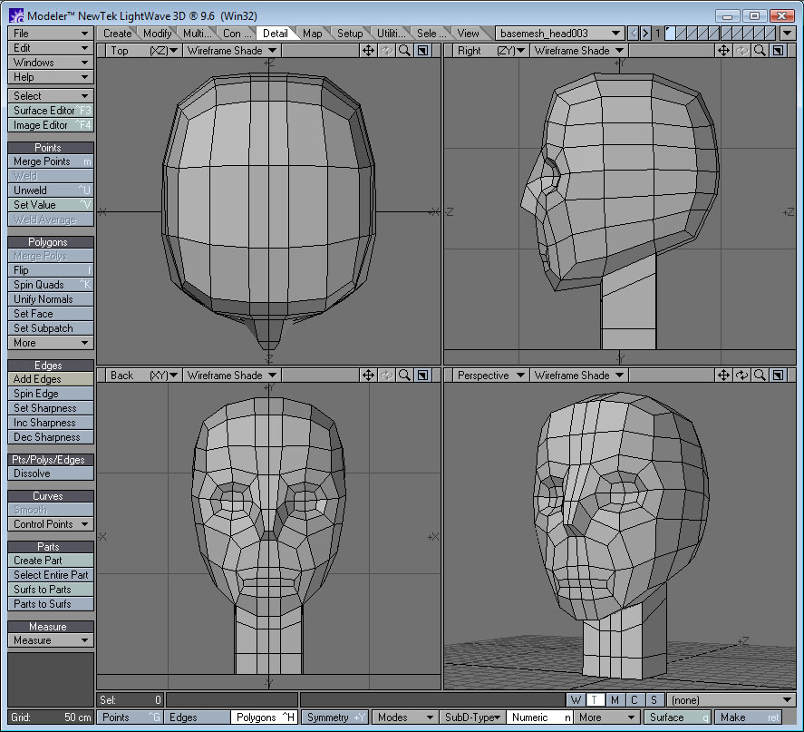Click the rotate icon in the Top viewport
804x732 pixels.
[x=386, y=50]
